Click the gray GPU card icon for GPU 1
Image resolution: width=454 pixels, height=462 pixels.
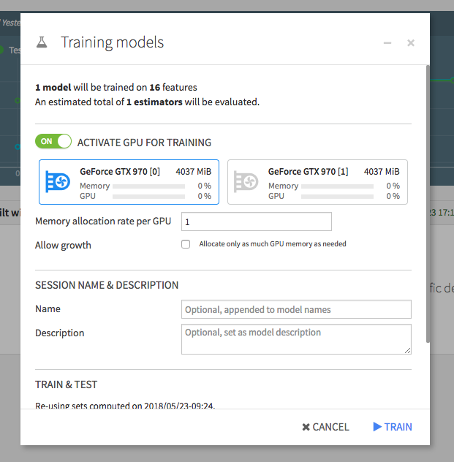pos(246,182)
